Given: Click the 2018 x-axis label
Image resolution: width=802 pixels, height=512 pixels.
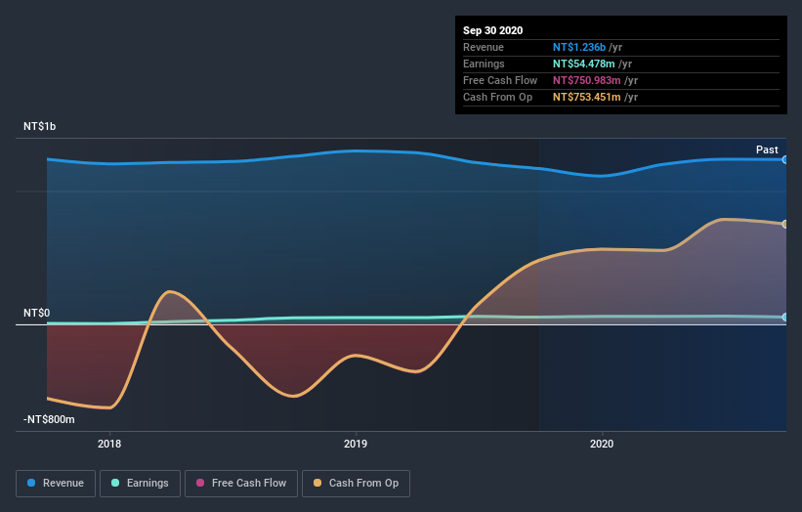Looking at the screenshot, I should click(x=109, y=444).
